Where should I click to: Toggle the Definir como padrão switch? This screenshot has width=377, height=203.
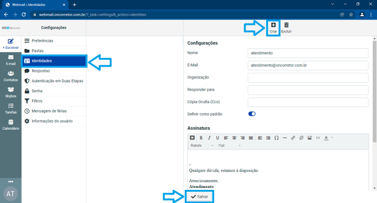[252, 114]
